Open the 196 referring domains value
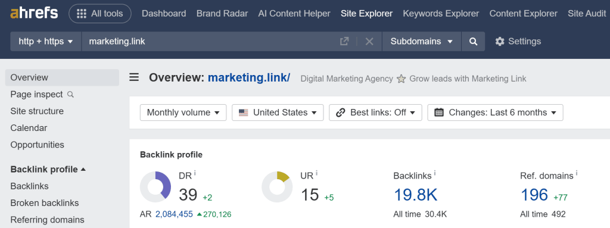 [534, 195]
